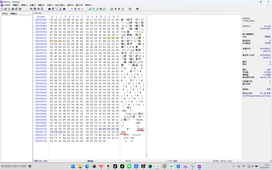
Task: Open the Windows Start menu
Action: click(73, 166)
